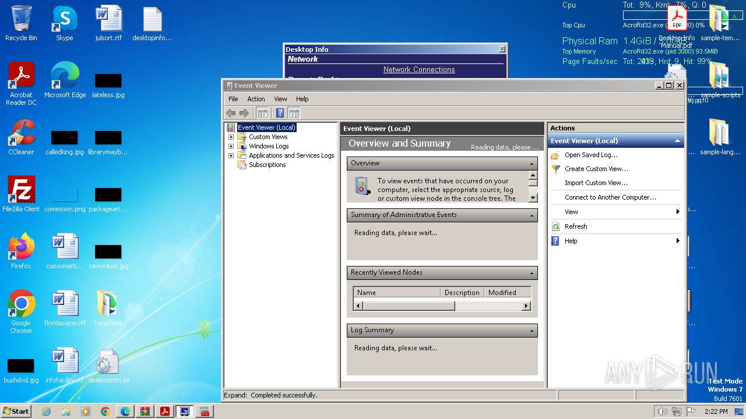The image size is (746, 419).
Task: Click Create Custom View action
Action: click(596, 169)
